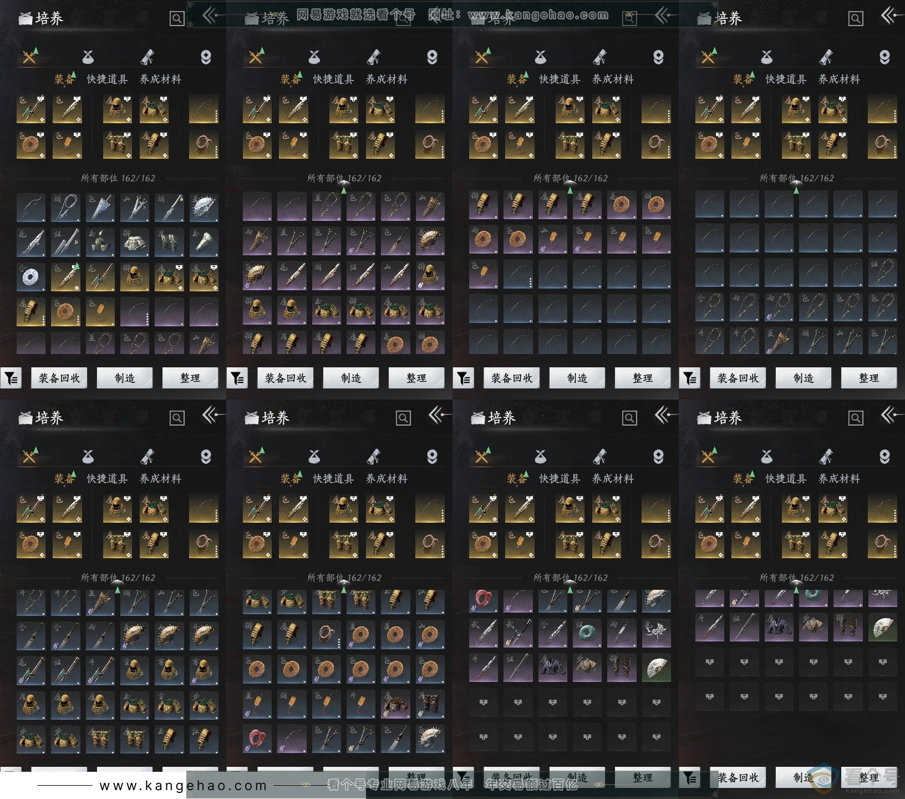Click 整理 button in top-right panel
Viewport: 905px width, 799px height.
[869, 378]
